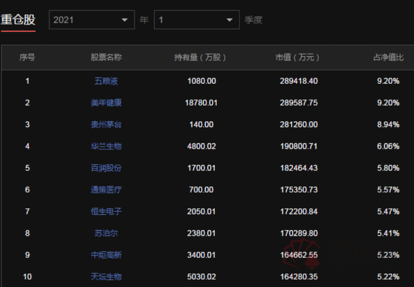Select the holding value 140.00

pos(201,125)
